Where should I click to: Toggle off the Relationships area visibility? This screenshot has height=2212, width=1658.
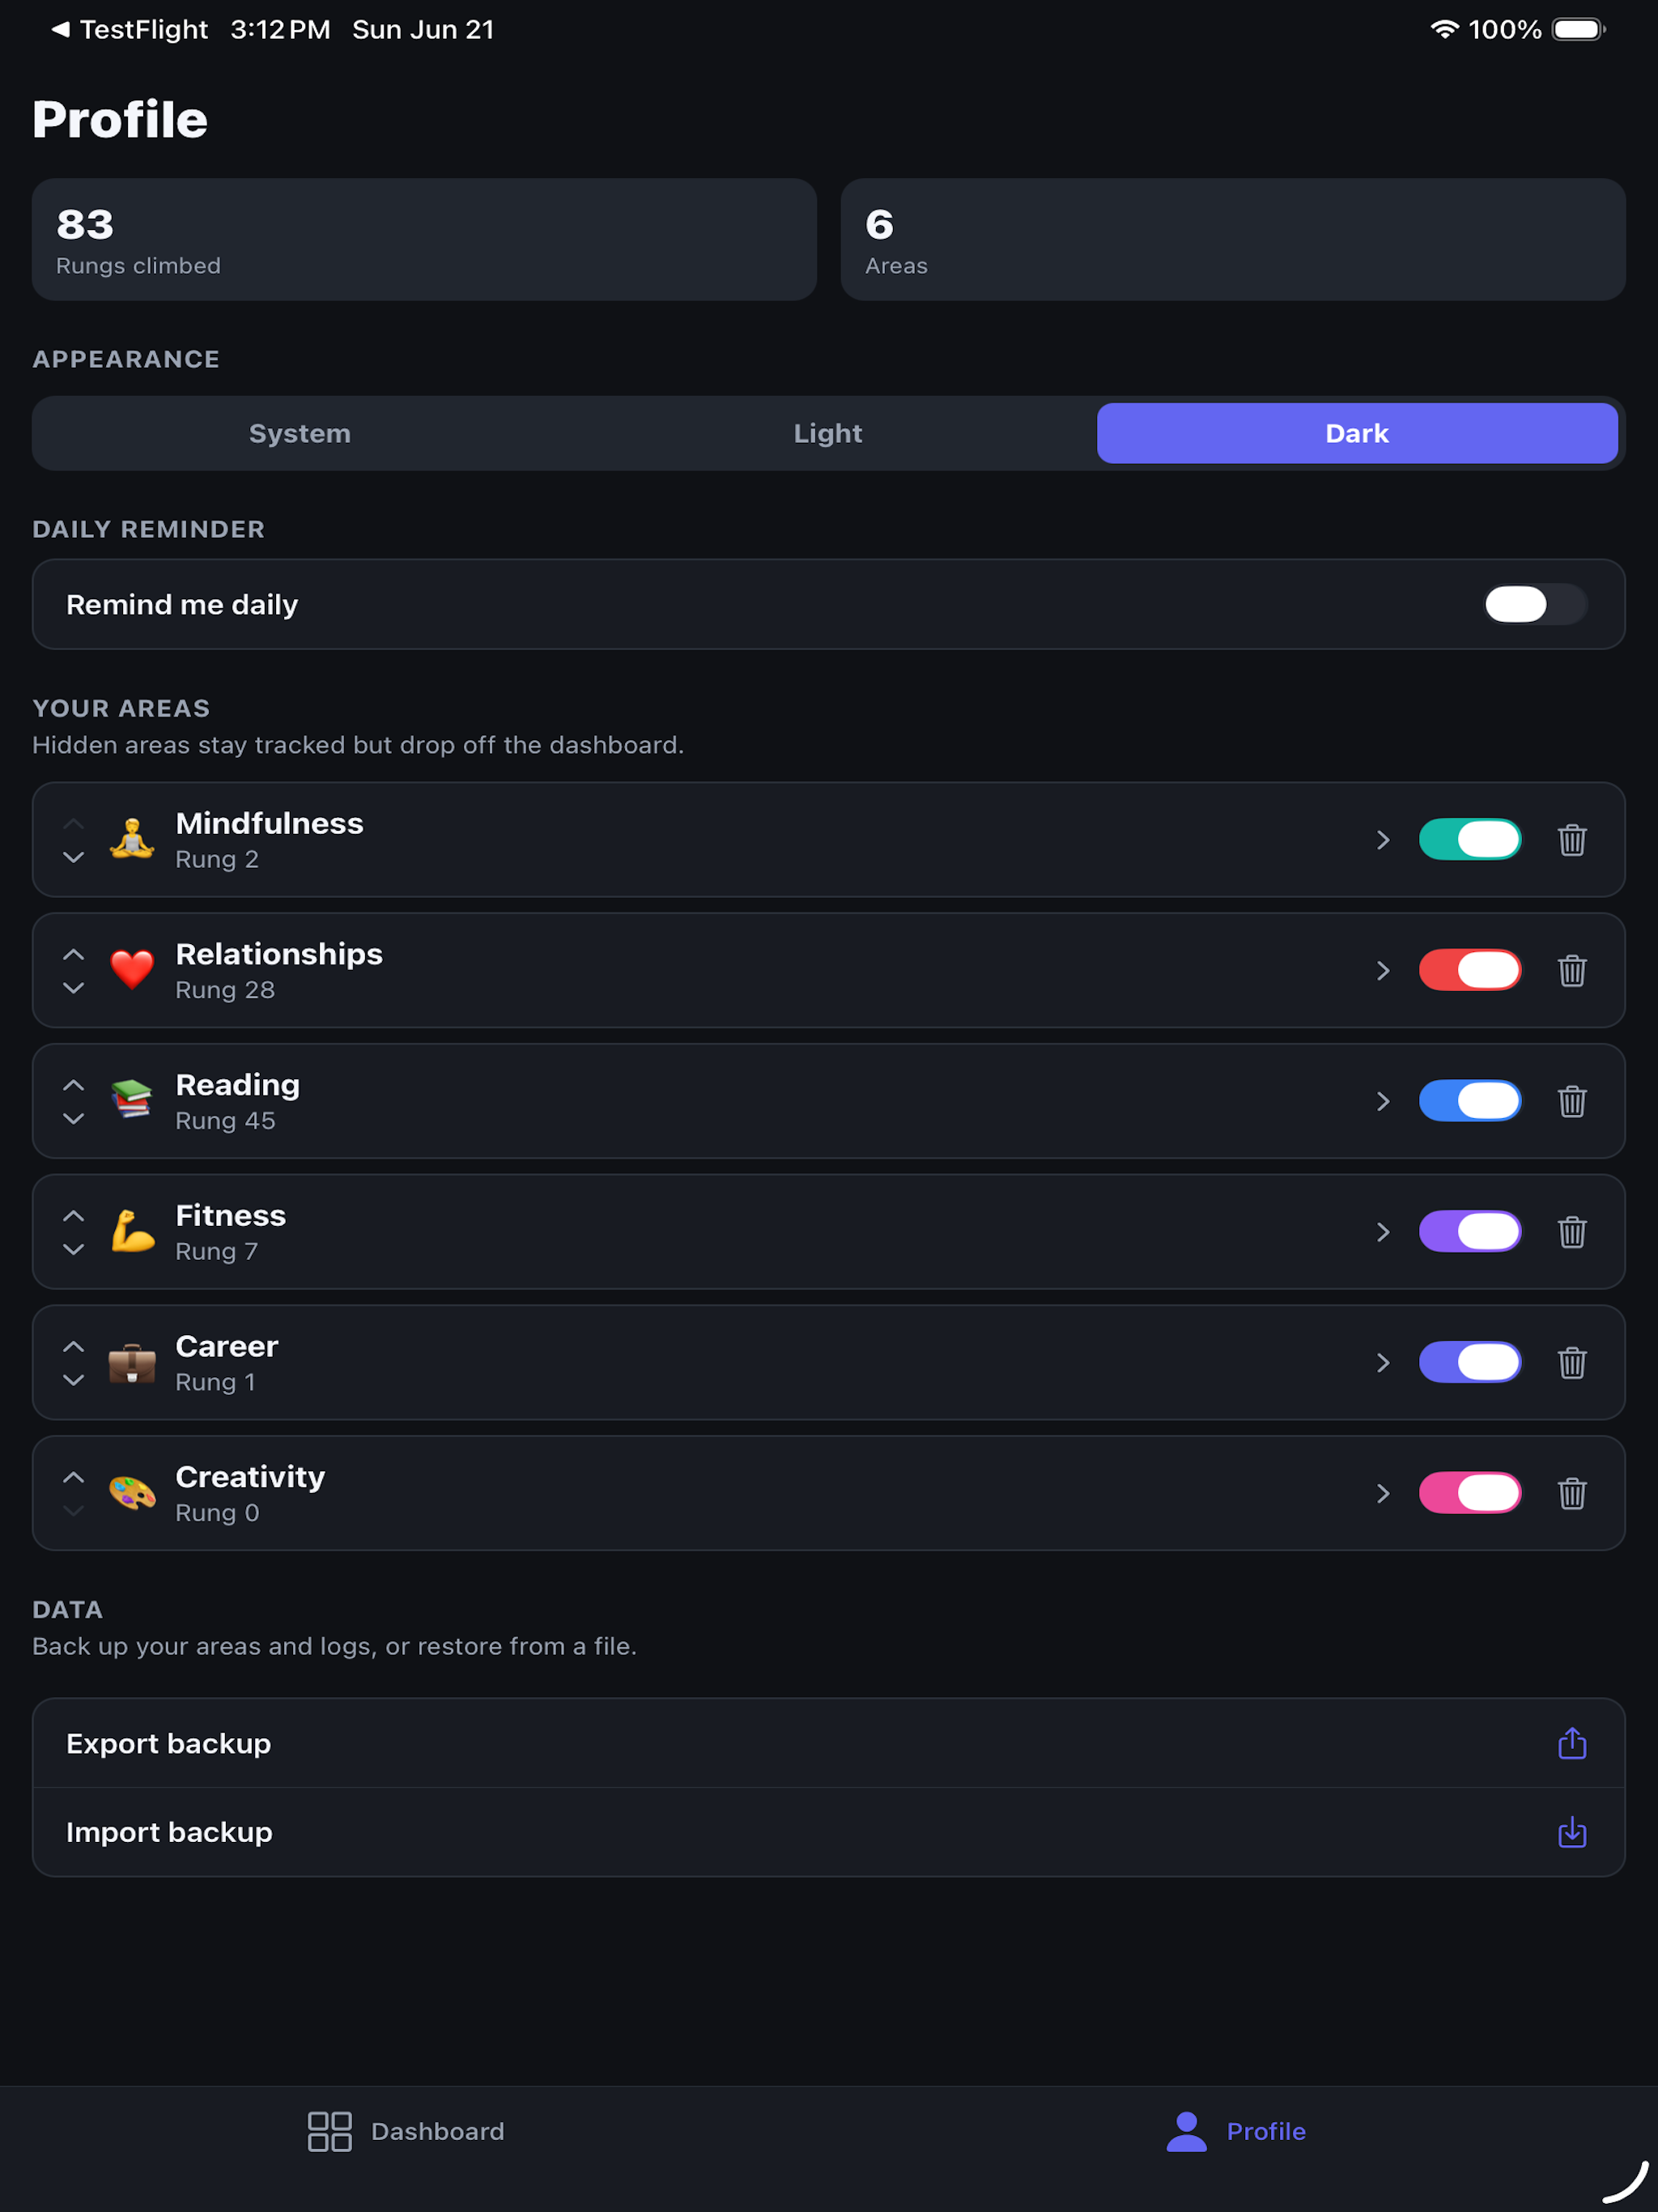pyautogui.click(x=1469, y=970)
